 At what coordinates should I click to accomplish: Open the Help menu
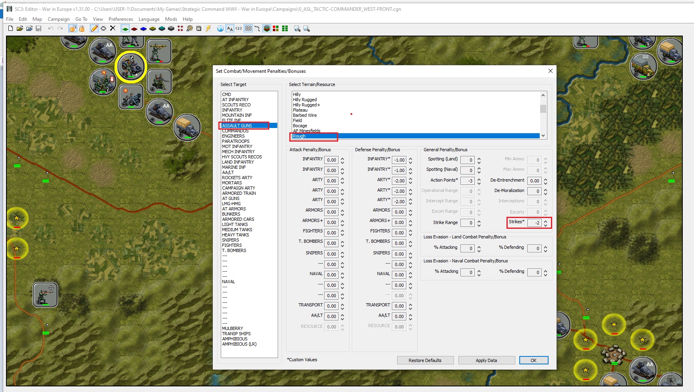pos(188,19)
